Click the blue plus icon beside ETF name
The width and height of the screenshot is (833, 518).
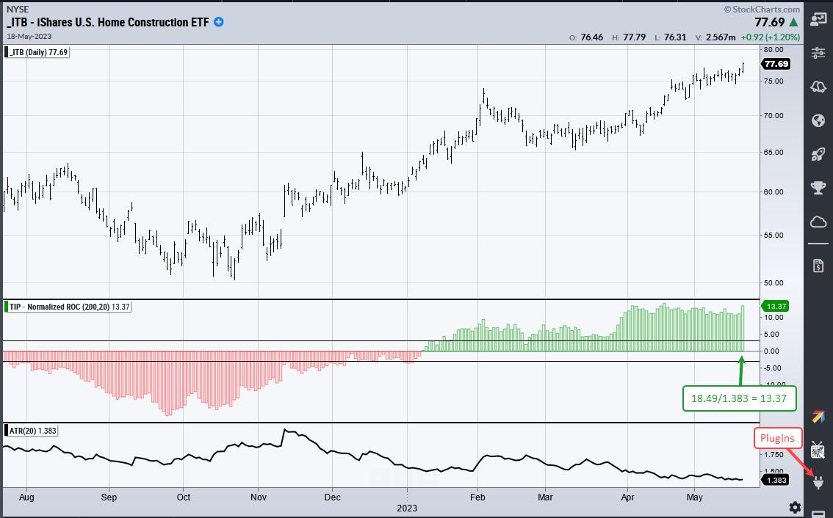[218, 22]
